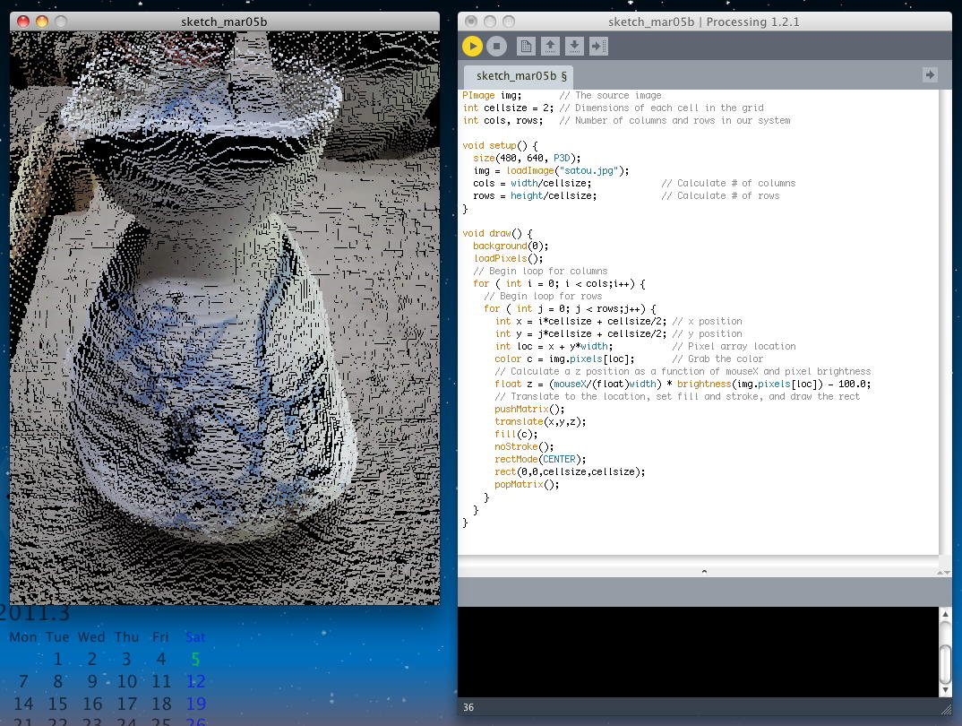Select the sketch_mar05b editor tab

coord(516,76)
